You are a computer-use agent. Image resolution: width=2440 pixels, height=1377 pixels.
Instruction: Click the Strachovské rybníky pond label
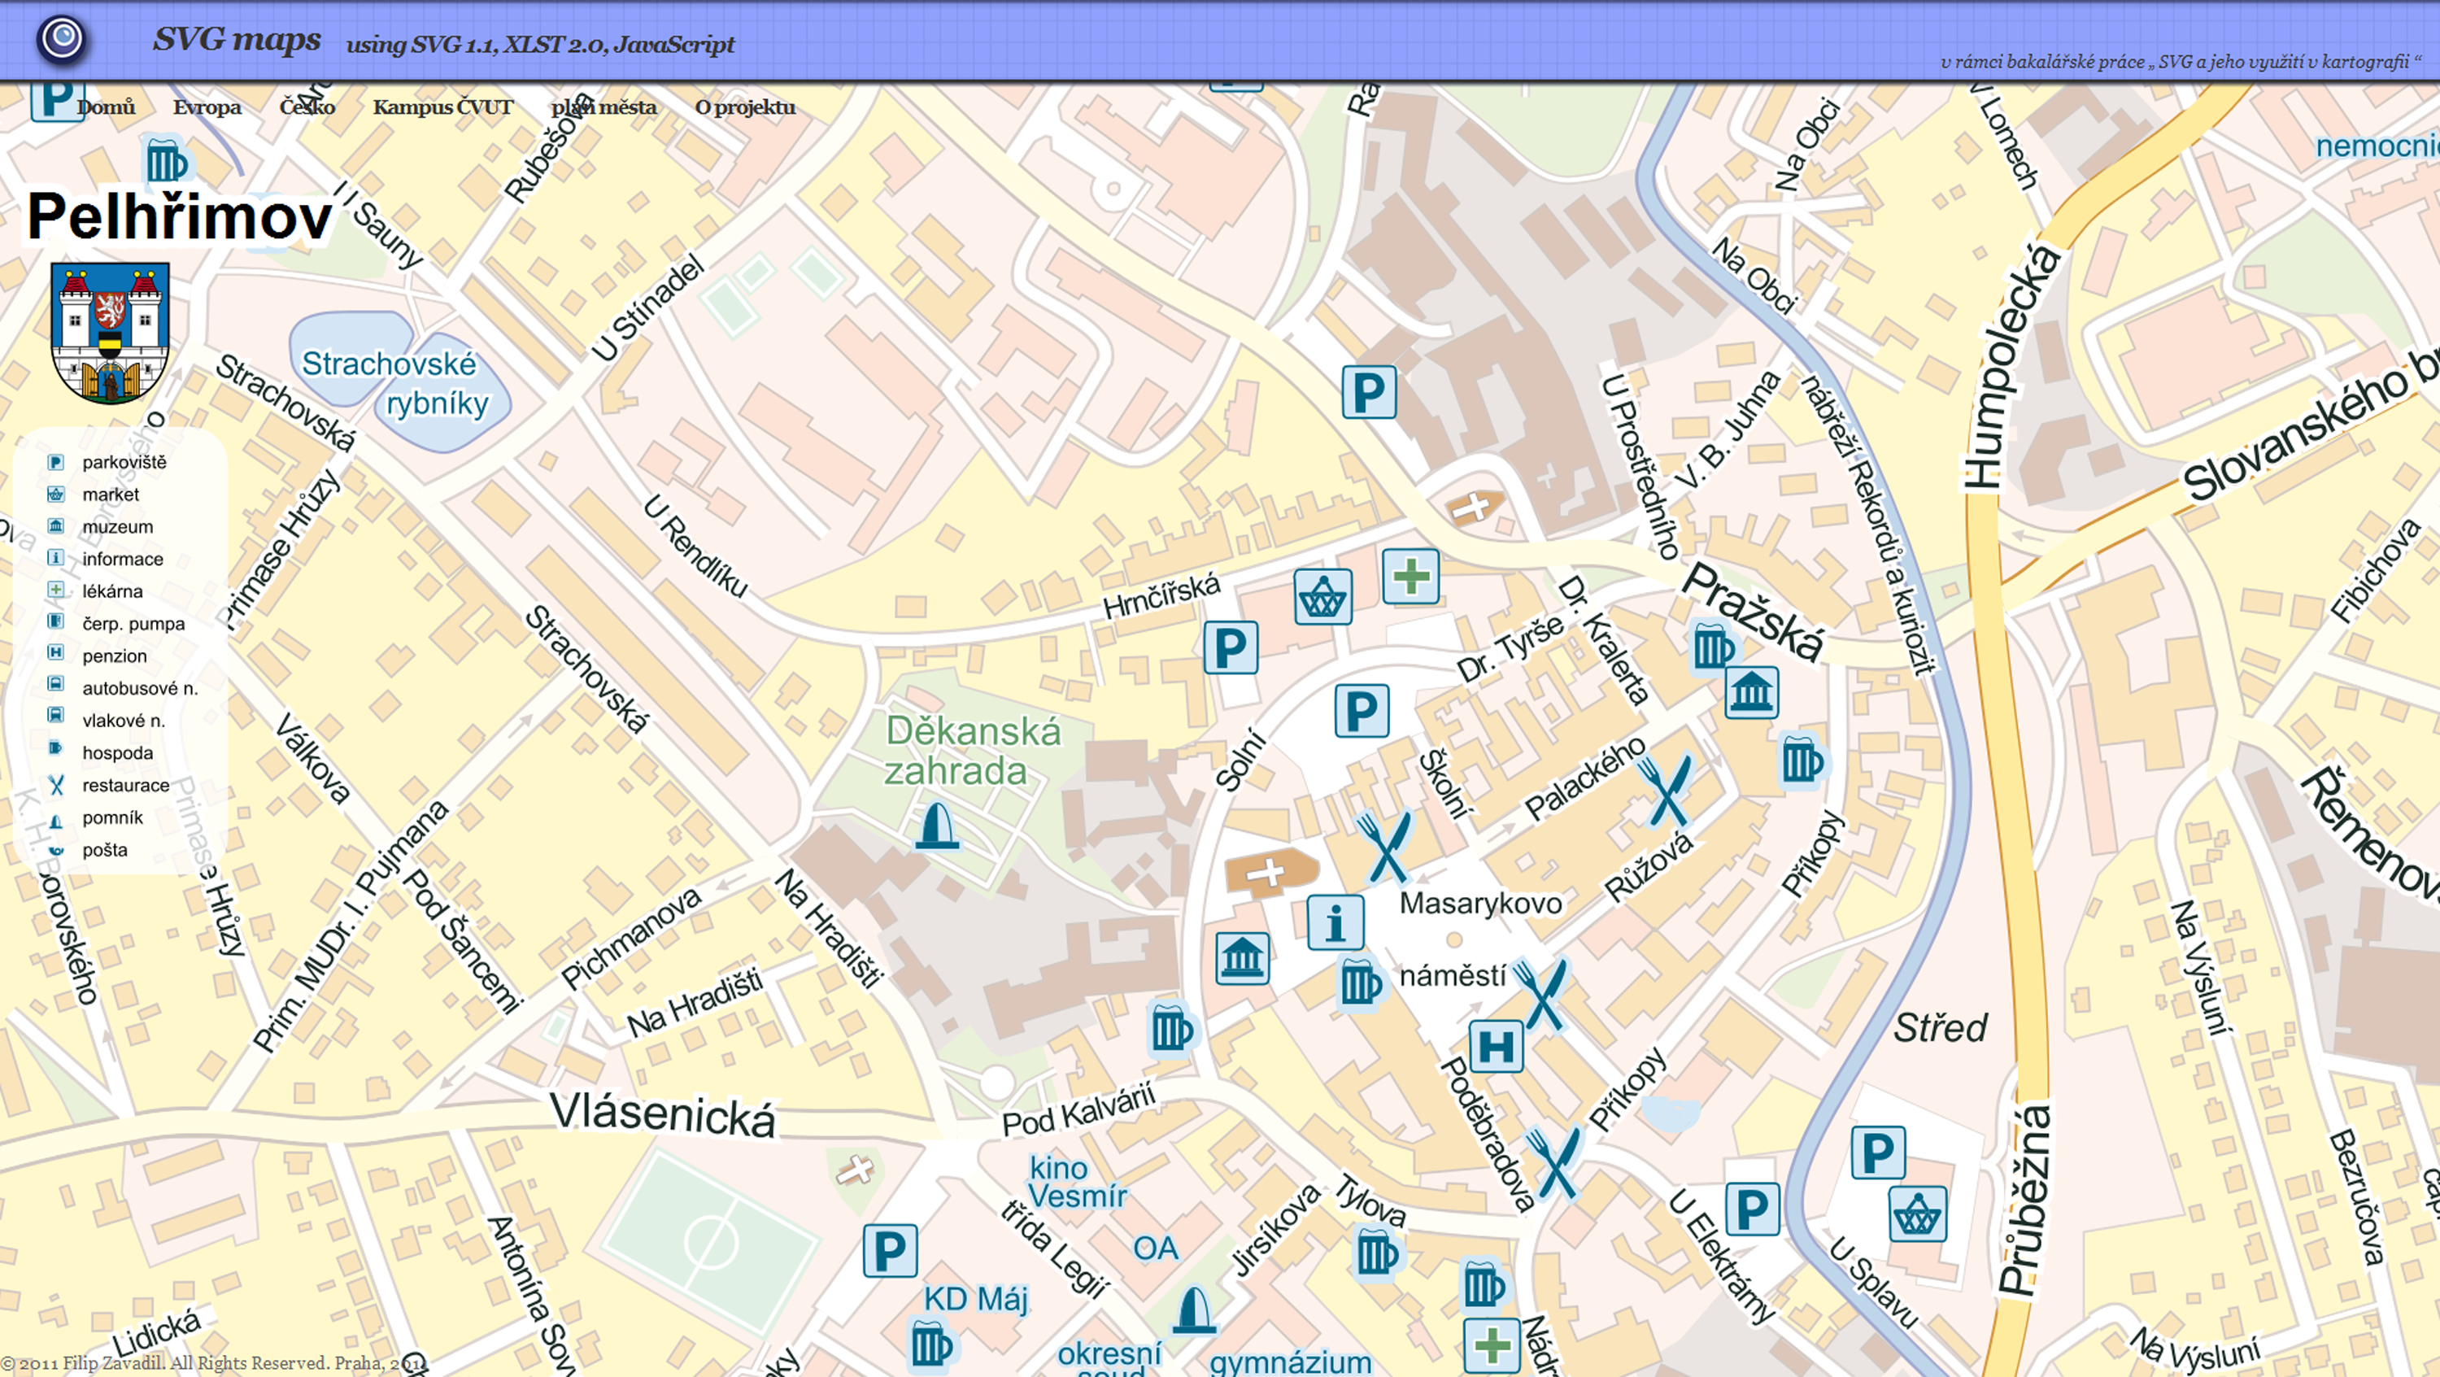[395, 384]
